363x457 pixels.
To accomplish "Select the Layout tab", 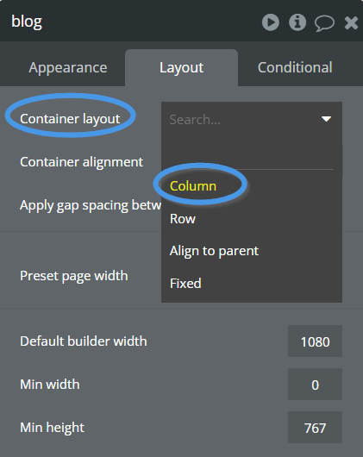I will coord(181,67).
